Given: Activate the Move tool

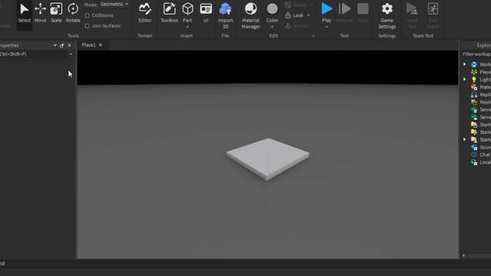Looking at the screenshot, I should pos(40,13).
